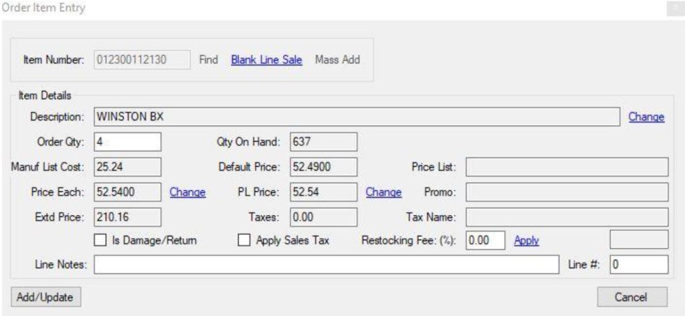Click Change link next to Price Each

(187, 192)
